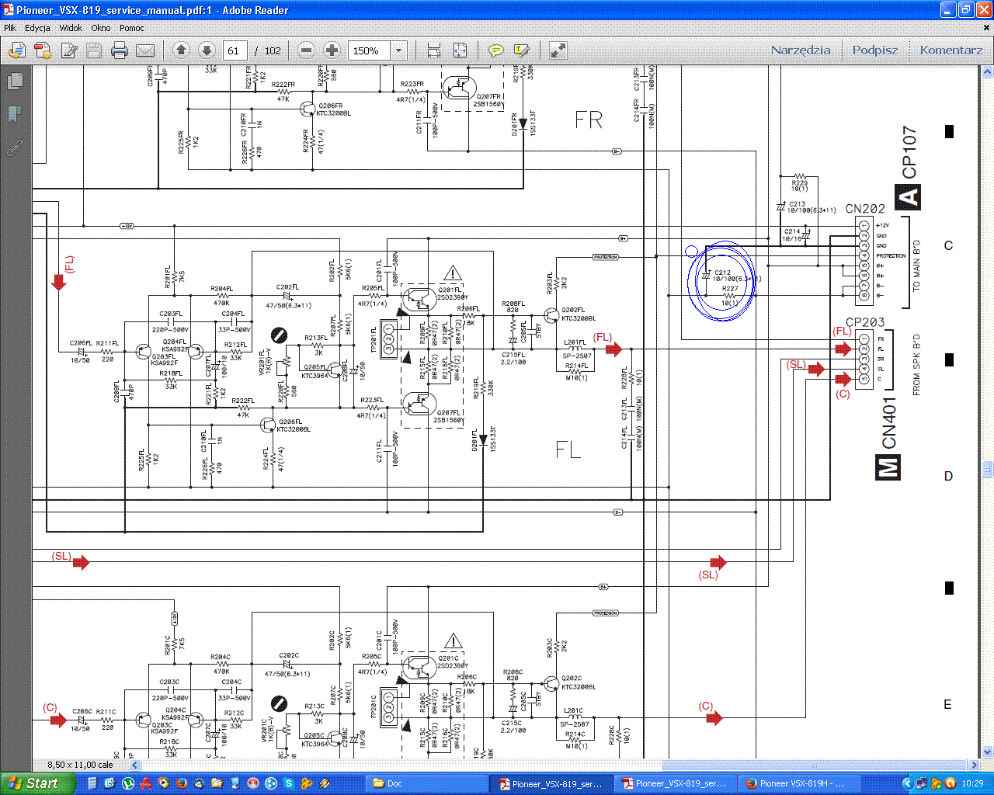
Task: Click the page size label 8,50 x 11,00 cale
Action: (80, 765)
